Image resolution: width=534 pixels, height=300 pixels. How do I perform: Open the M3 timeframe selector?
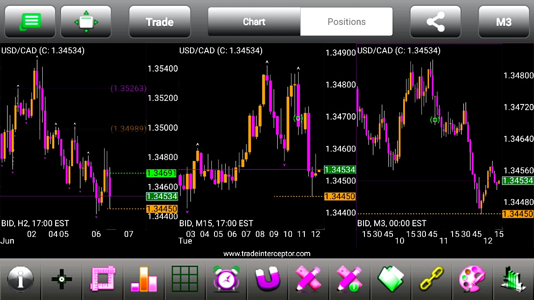click(504, 21)
